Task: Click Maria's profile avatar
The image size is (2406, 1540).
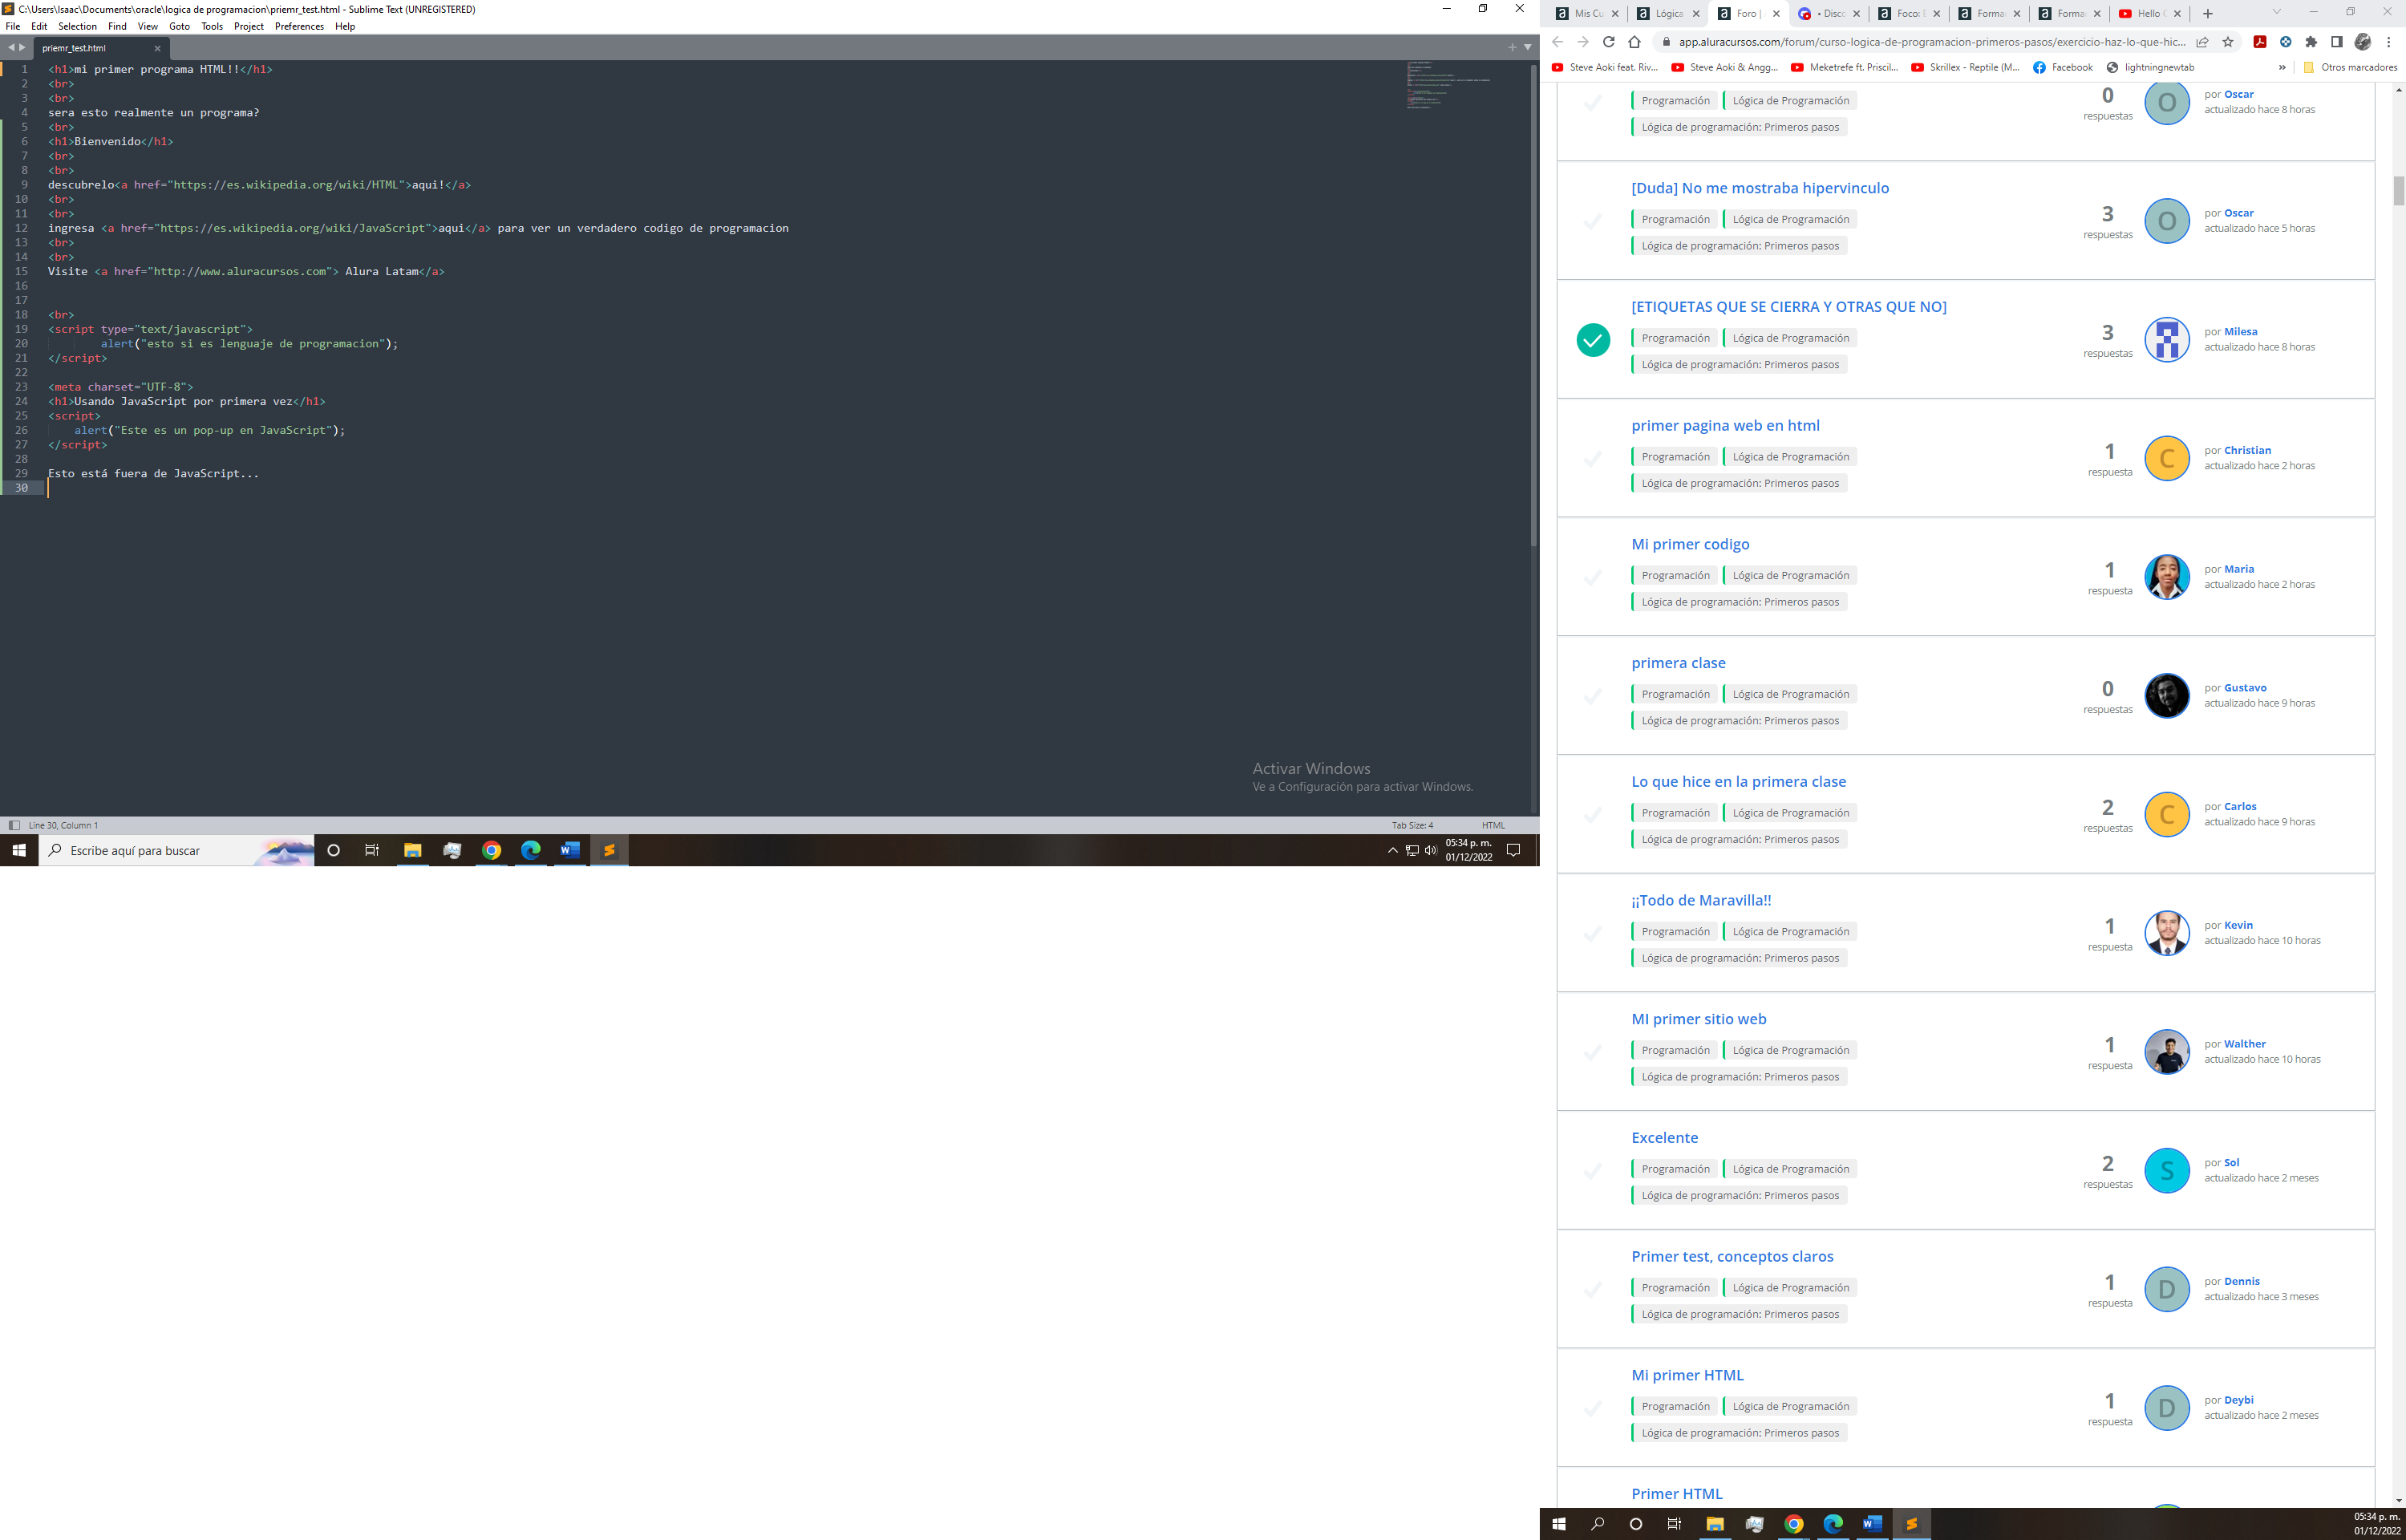Action: (x=2166, y=577)
